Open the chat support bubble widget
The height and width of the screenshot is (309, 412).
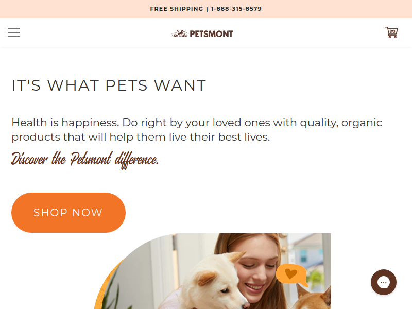(383, 282)
